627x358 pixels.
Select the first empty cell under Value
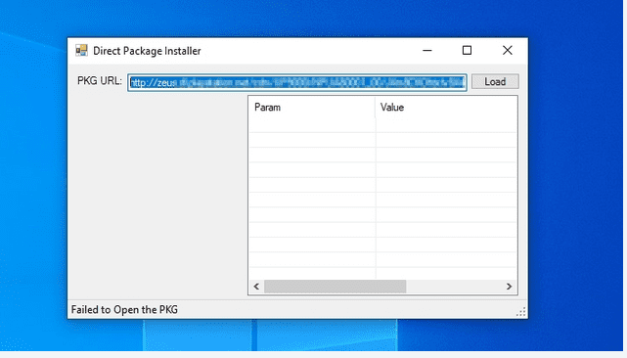[x=446, y=125]
